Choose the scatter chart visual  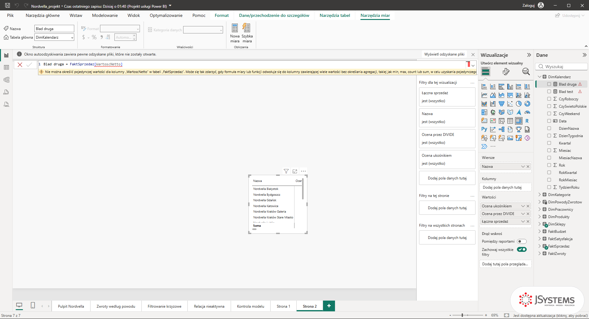pyautogui.click(x=510, y=104)
